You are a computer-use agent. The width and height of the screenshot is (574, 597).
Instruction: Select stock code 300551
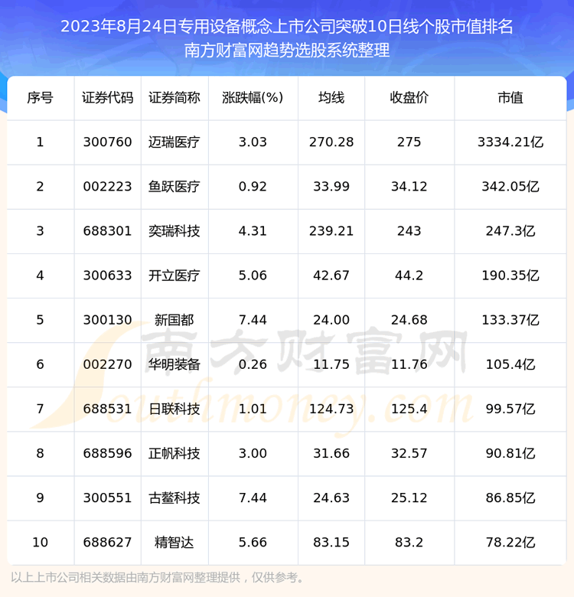(107, 498)
